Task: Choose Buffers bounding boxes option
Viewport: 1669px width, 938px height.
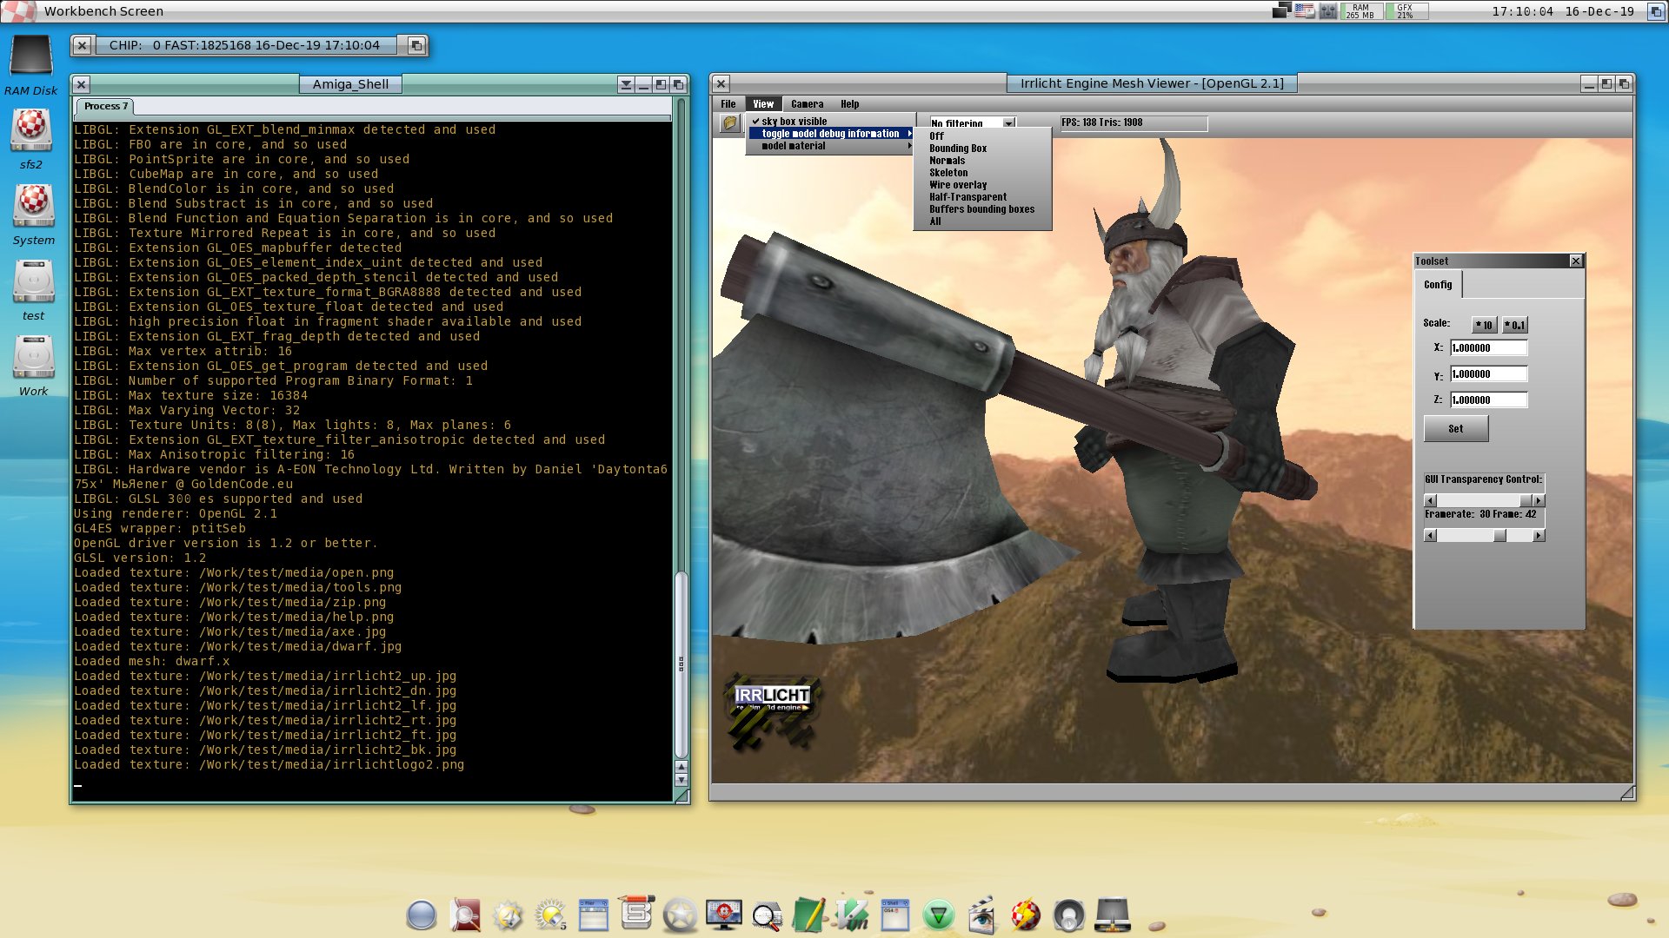Action: (982, 209)
